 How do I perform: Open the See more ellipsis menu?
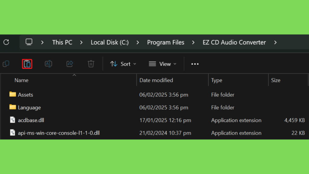pos(195,64)
